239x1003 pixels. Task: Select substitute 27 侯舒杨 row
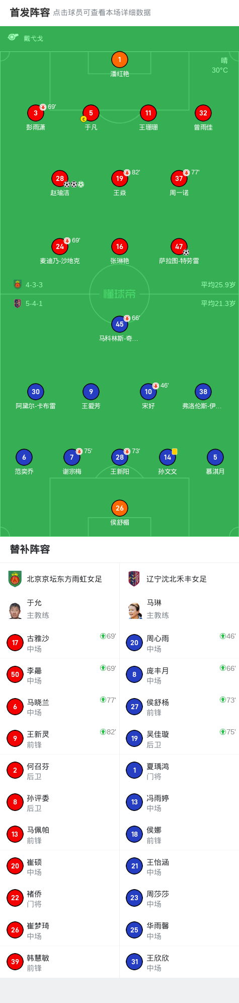(179, 707)
